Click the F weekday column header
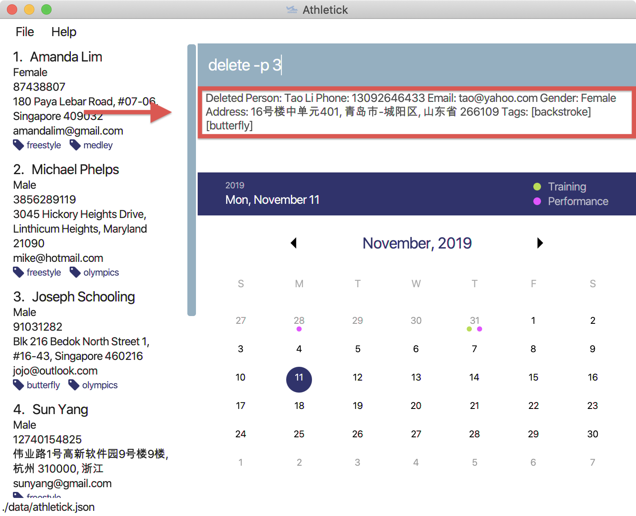This screenshot has height=516, width=636. [533, 284]
